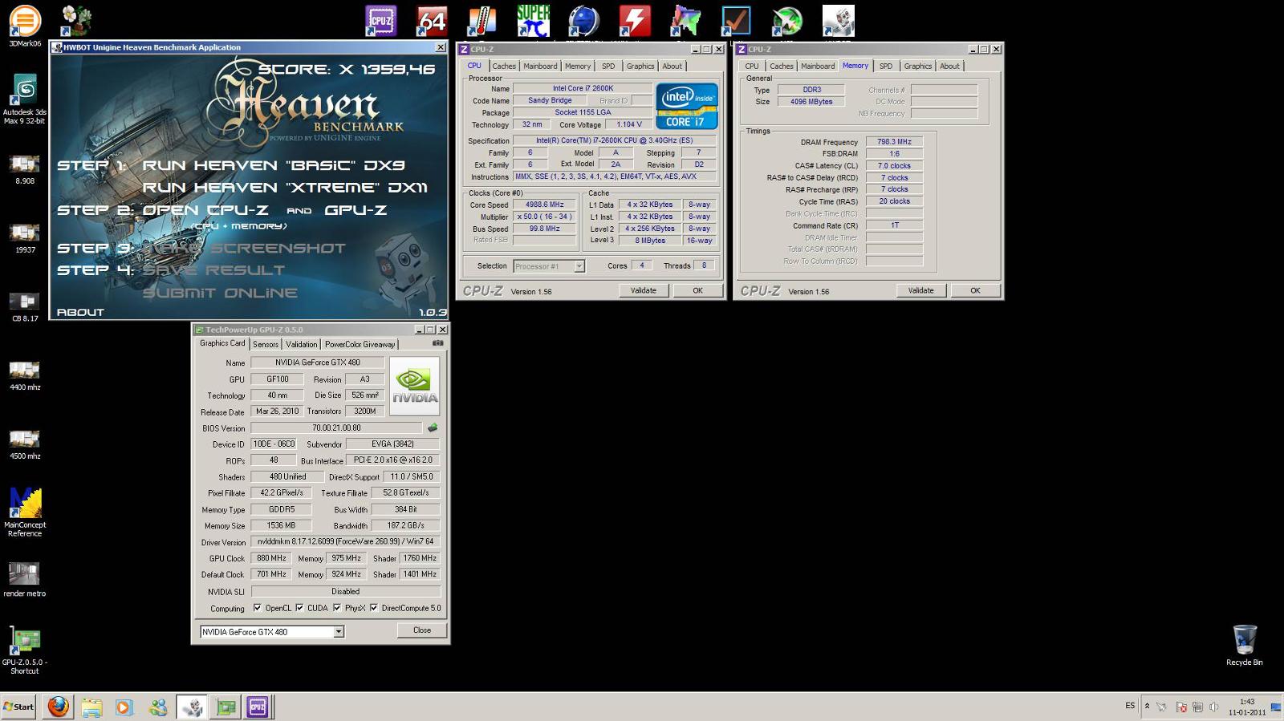The width and height of the screenshot is (1284, 721).
Task: Click Submit Online in Heaven app
Action: point(220,293)
